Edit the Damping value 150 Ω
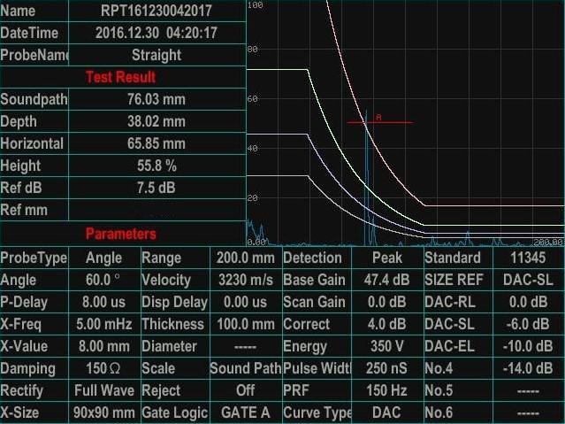 click(103, 368)
